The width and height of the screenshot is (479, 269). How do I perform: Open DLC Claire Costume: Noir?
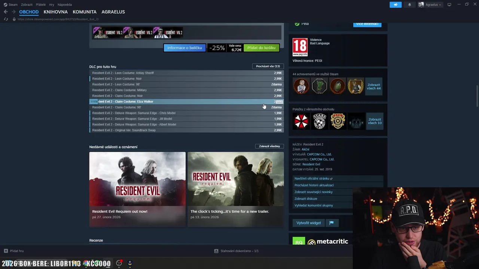(x=186, y=96)
